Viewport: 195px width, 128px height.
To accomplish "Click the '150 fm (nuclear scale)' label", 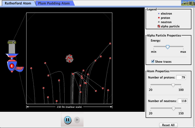I will pyautogui.click(x=70, y=107).
